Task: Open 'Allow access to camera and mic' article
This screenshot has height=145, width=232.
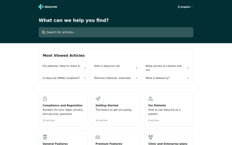Action: pos(164,68)
